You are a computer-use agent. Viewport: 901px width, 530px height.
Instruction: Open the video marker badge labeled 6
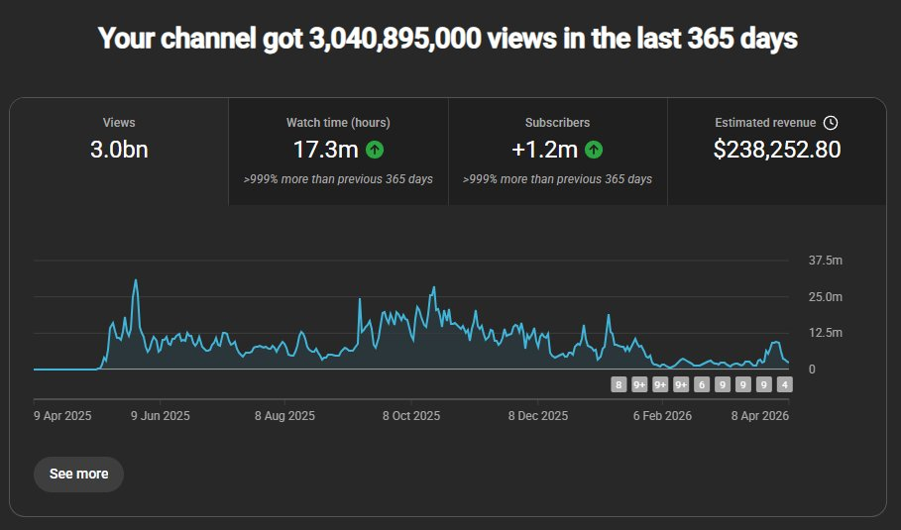(x=702, y=384)
